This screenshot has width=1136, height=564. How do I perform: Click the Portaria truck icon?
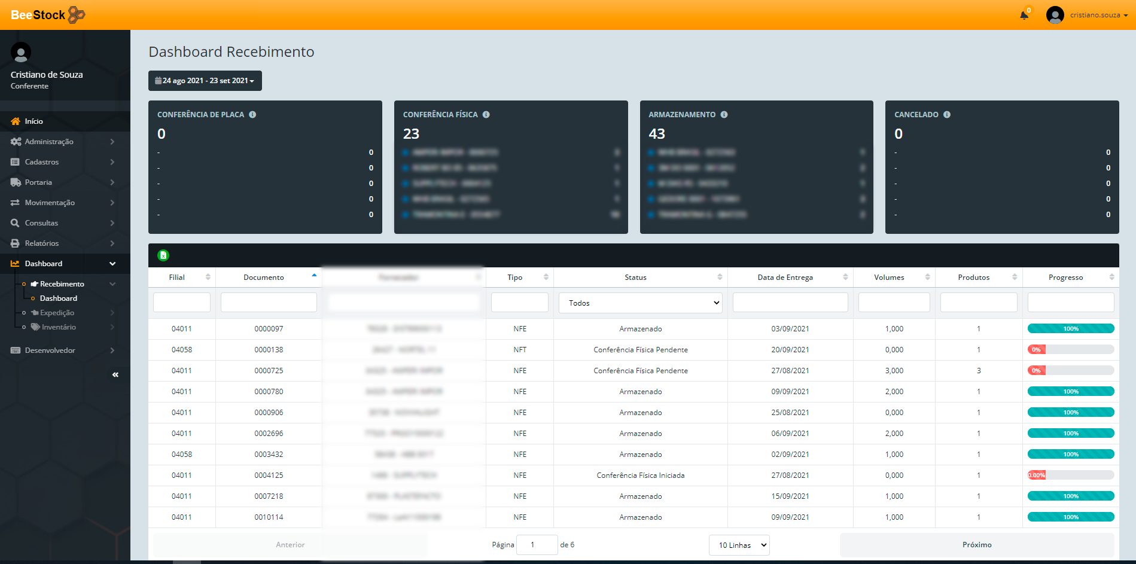pos(16,182)
